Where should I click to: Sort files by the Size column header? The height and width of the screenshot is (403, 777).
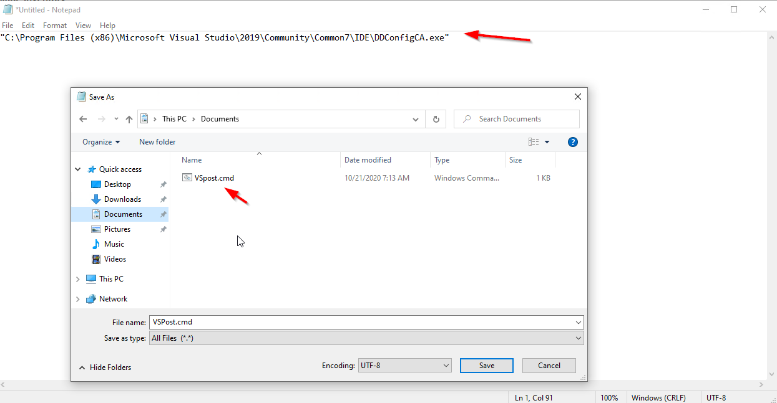[x=530, y=160]
